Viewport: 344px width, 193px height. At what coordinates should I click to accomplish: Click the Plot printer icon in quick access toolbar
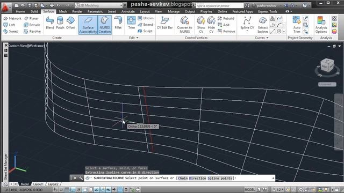pos(52,5)
